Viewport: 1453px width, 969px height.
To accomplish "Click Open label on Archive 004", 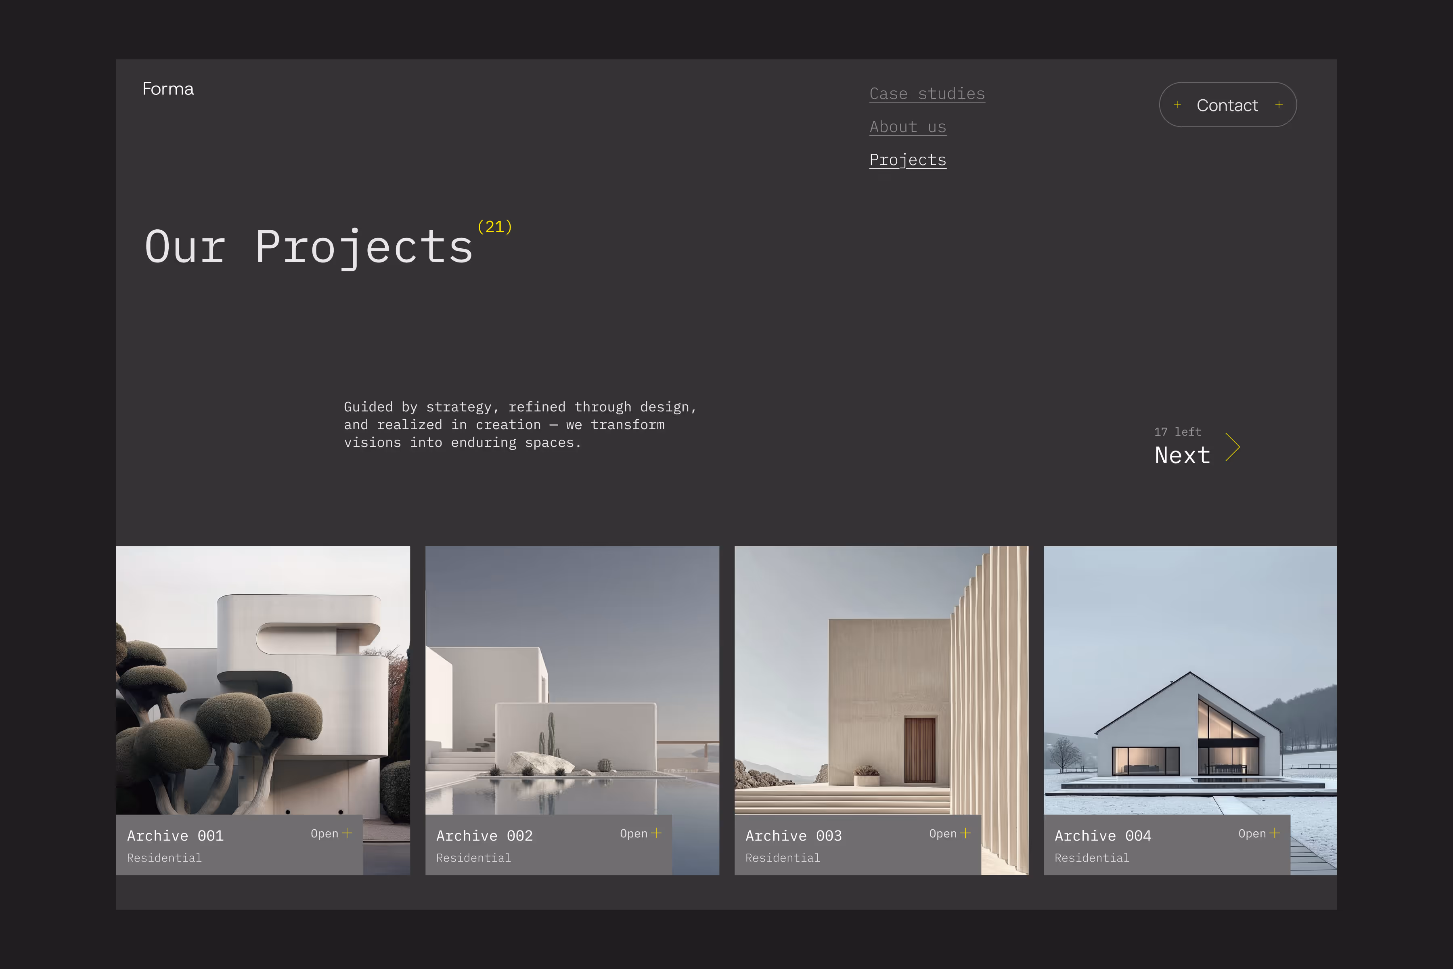I will tap(1252, 834).
